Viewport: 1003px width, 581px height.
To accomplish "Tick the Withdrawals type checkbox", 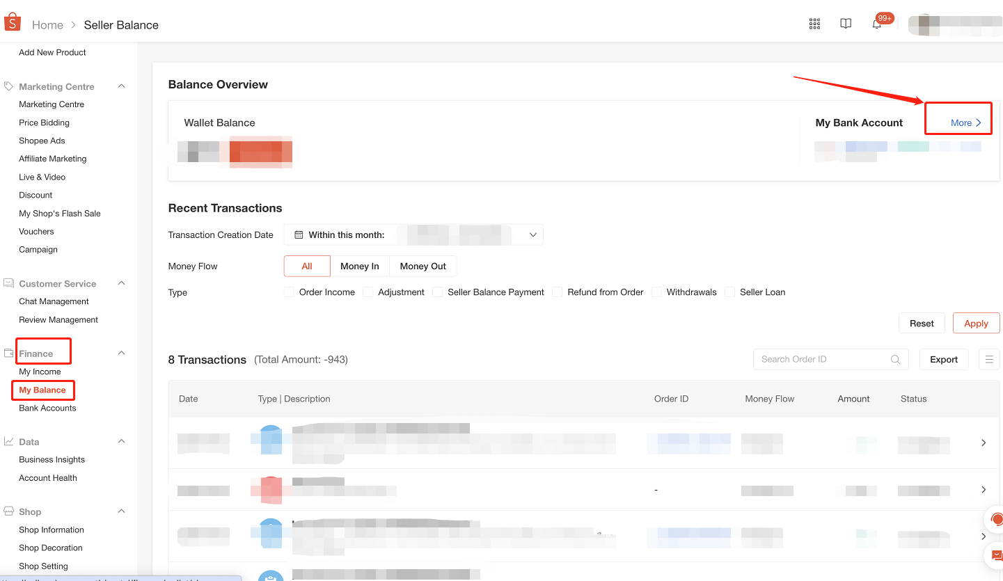I will click(656, 292).
